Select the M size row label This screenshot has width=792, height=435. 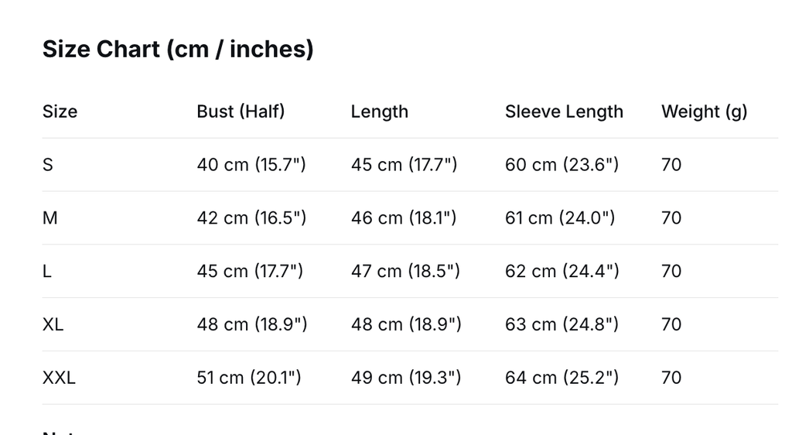click(x=49, y=218)
